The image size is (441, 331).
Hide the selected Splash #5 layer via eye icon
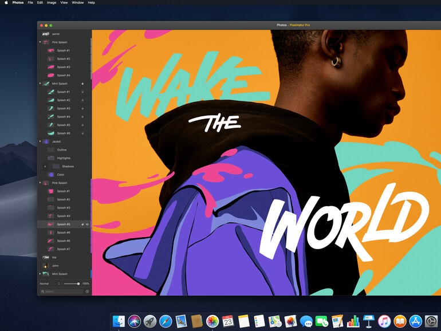87,224
